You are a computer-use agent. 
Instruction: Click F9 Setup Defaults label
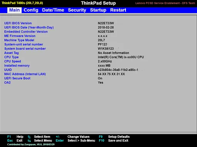tap(114, 137)
